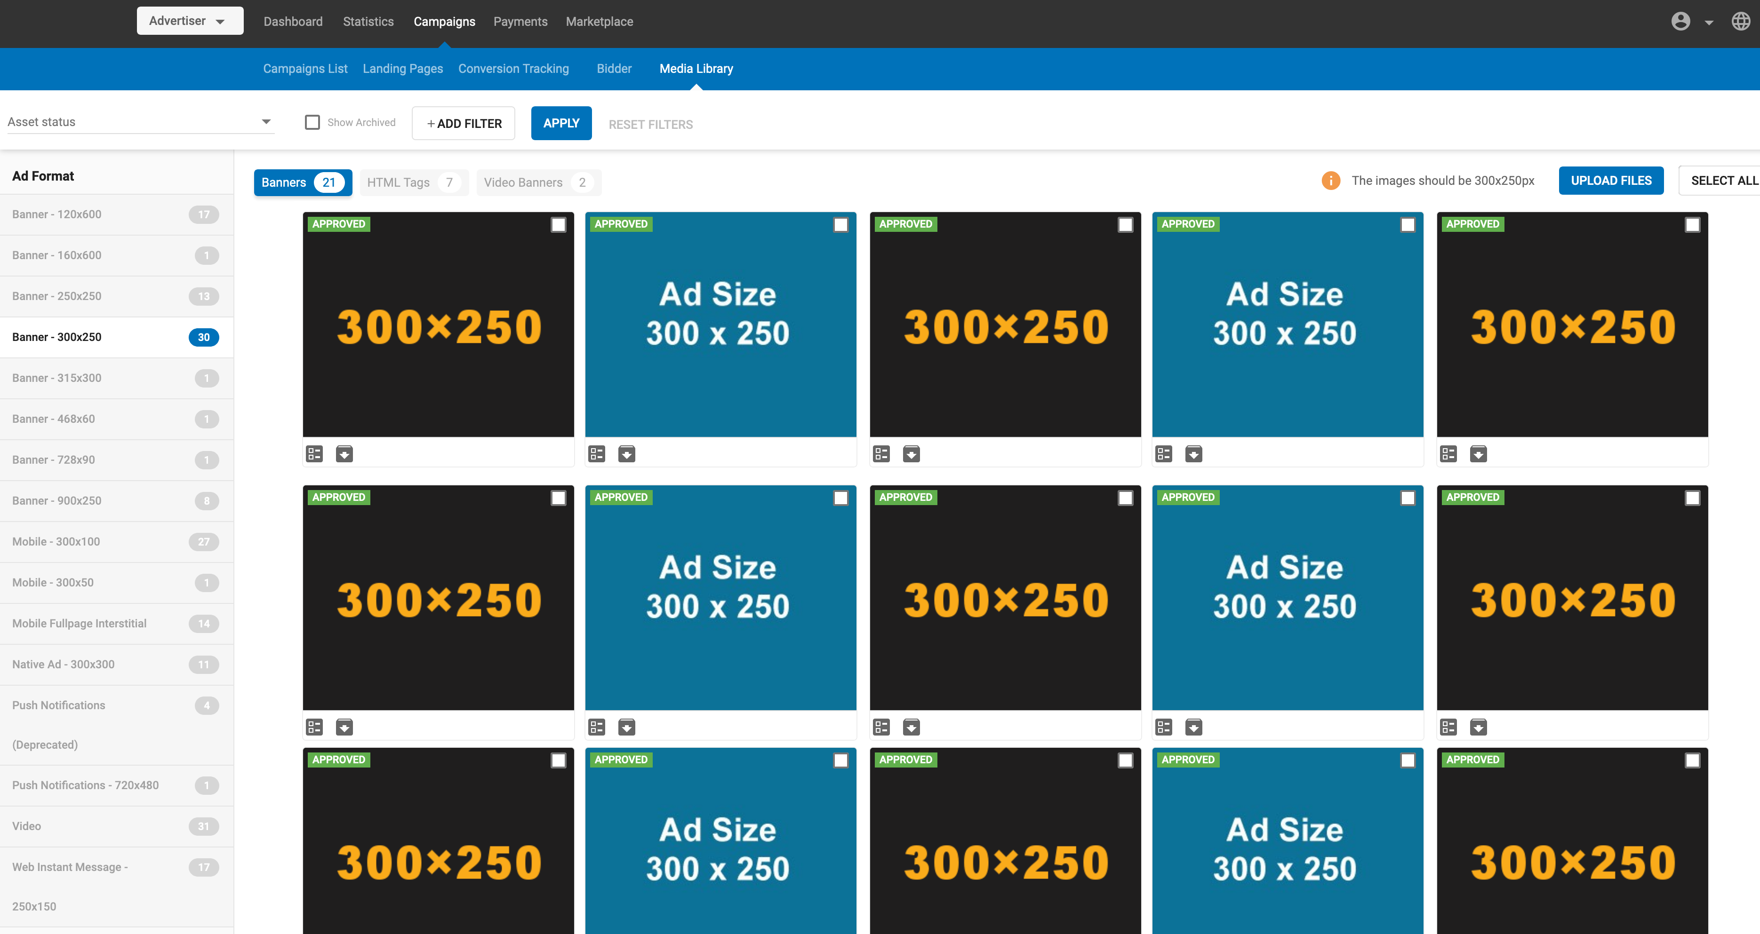Enable the Show Archived checkbox
This screenshot has width=1760, height=934.
(x=312, y=122)
